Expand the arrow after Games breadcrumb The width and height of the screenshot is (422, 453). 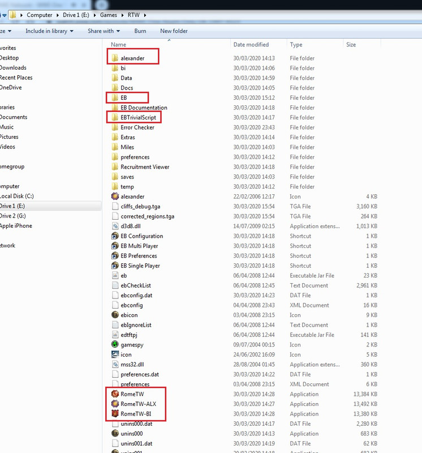coord(122,15)
